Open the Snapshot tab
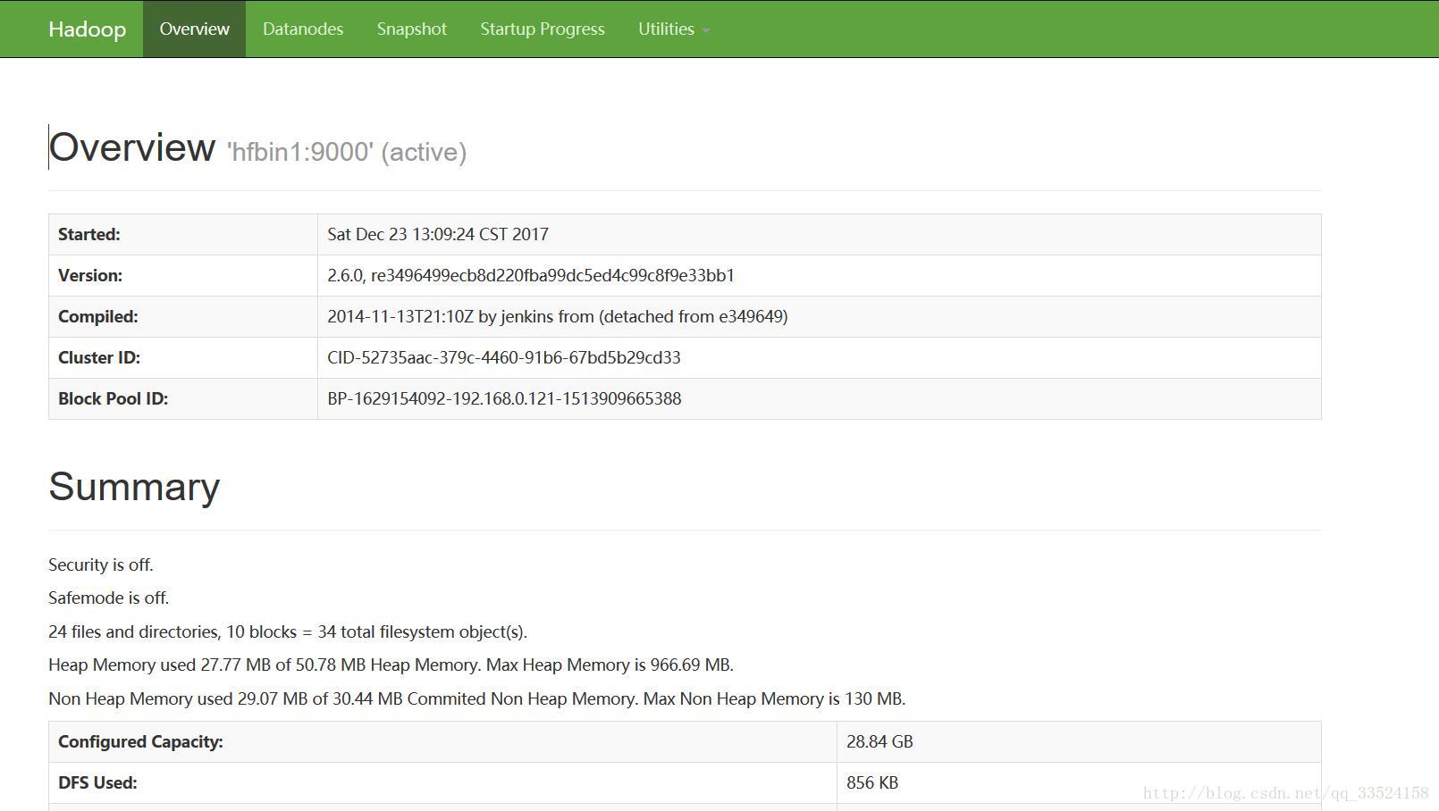This screenshot has width=1439, height=811. click(411, 29)
